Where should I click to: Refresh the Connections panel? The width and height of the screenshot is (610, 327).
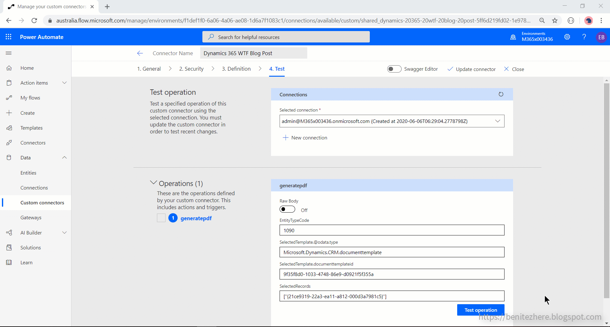coord(501,94)
